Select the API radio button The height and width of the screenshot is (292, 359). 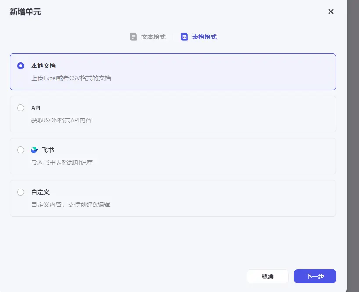click(21, 108)
